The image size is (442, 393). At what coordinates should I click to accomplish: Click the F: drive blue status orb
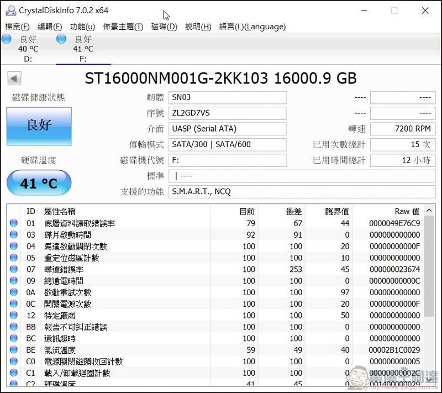(61, 39)
